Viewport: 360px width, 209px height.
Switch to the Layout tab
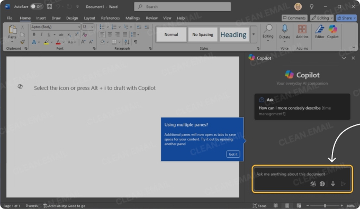(x=89, y=18)
